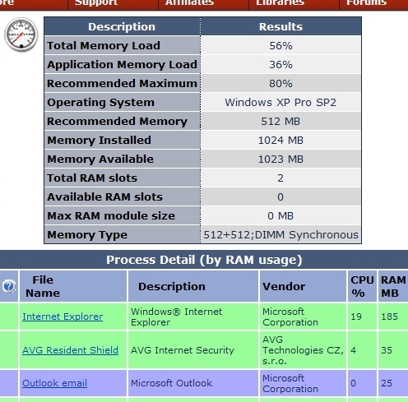This screenshot has width=408, height=402.
Task: Select the Total RAM slots label
Action: coord(92,178)
